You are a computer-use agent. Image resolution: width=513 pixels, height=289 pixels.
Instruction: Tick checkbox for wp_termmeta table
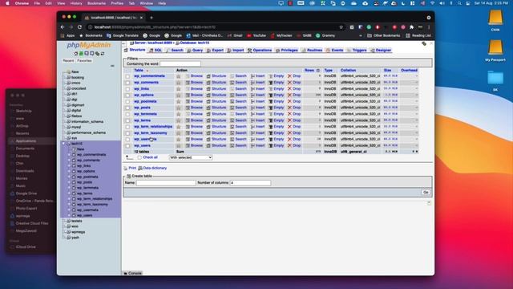point(127,114)
